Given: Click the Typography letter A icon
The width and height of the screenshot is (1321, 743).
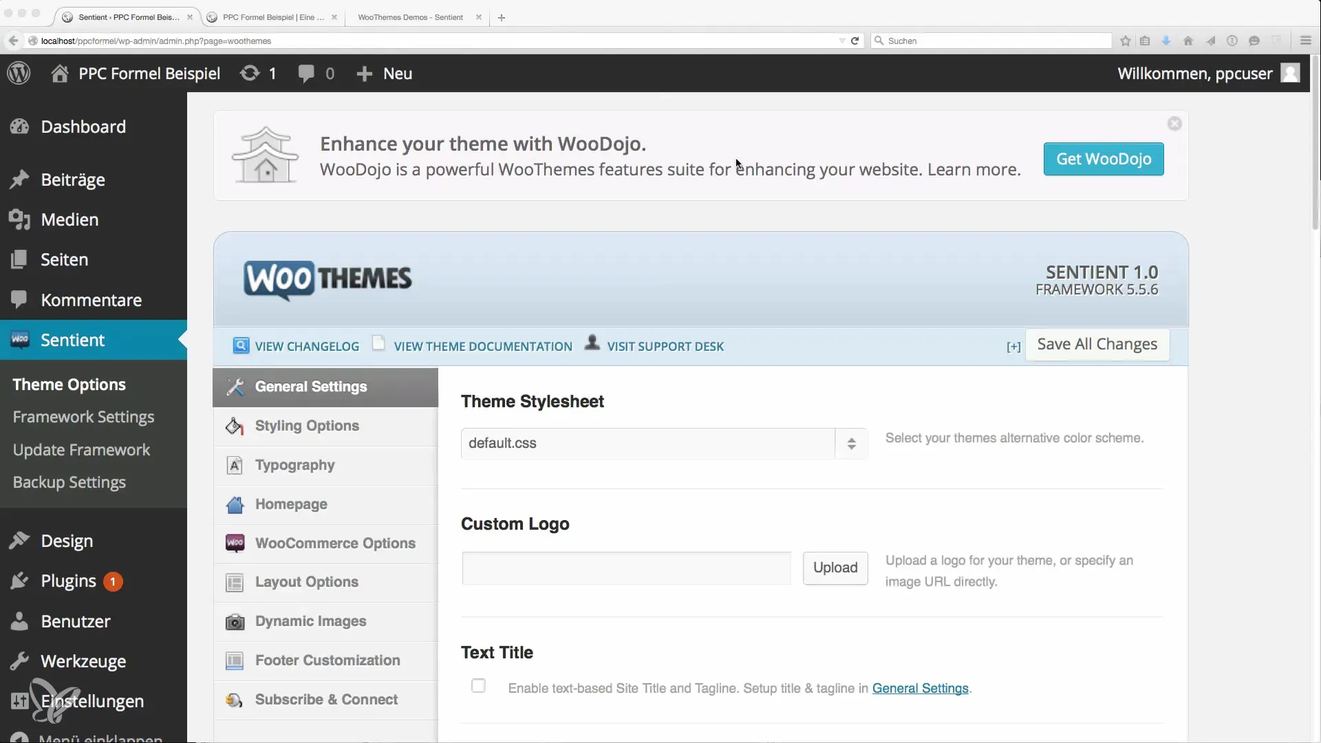Looking at the screenshot, I should (x=235, y=465).
